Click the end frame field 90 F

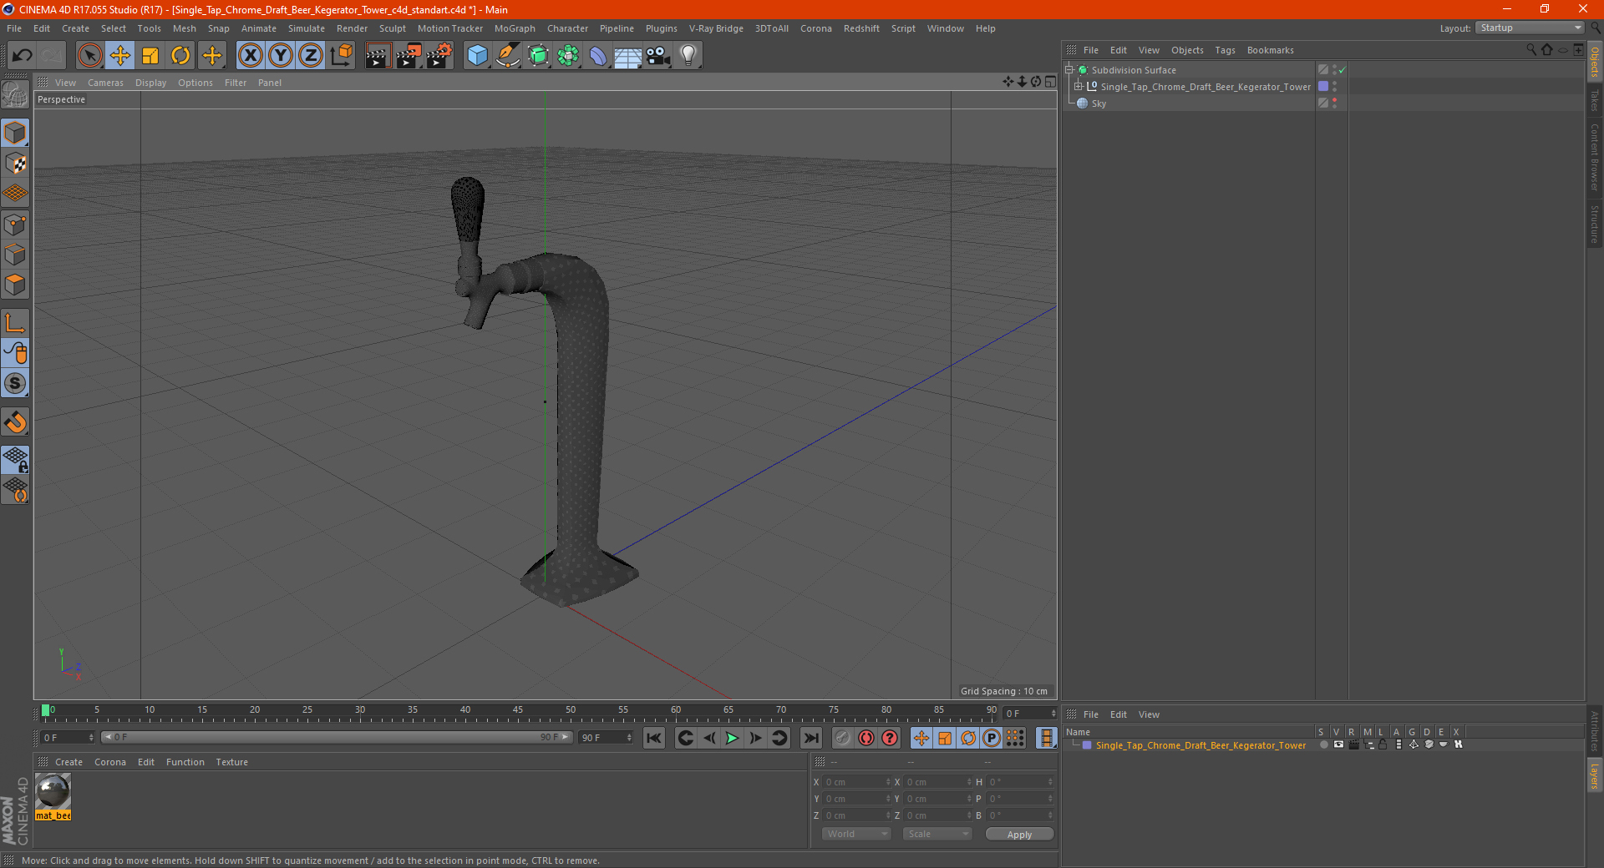606,738
